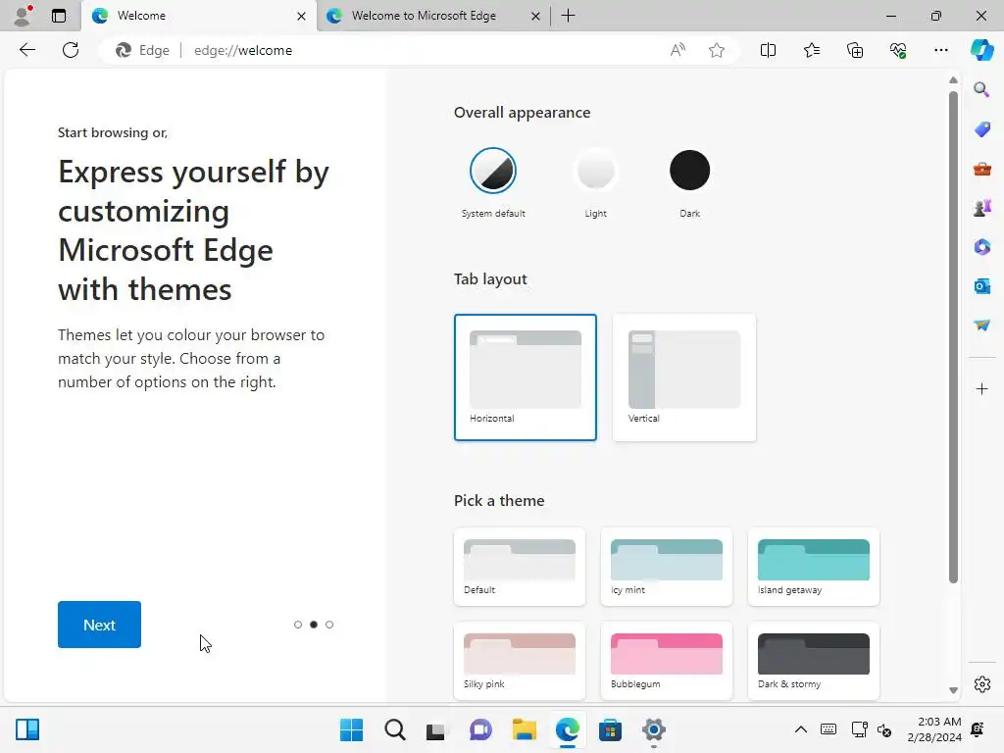Viewport: 1004px width, 753px height.
Task: Open Windows Start menu
Action: coord(351,729)
